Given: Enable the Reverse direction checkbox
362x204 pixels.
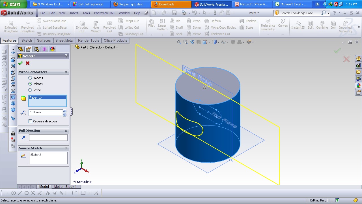Looking at the screenshot, I should [x=30, y=121].
